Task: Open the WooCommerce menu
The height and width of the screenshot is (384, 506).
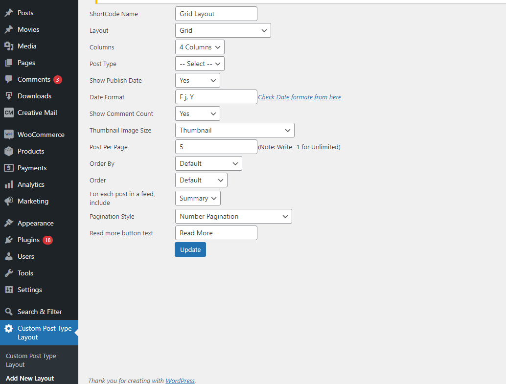Action: tap(41, 135)
